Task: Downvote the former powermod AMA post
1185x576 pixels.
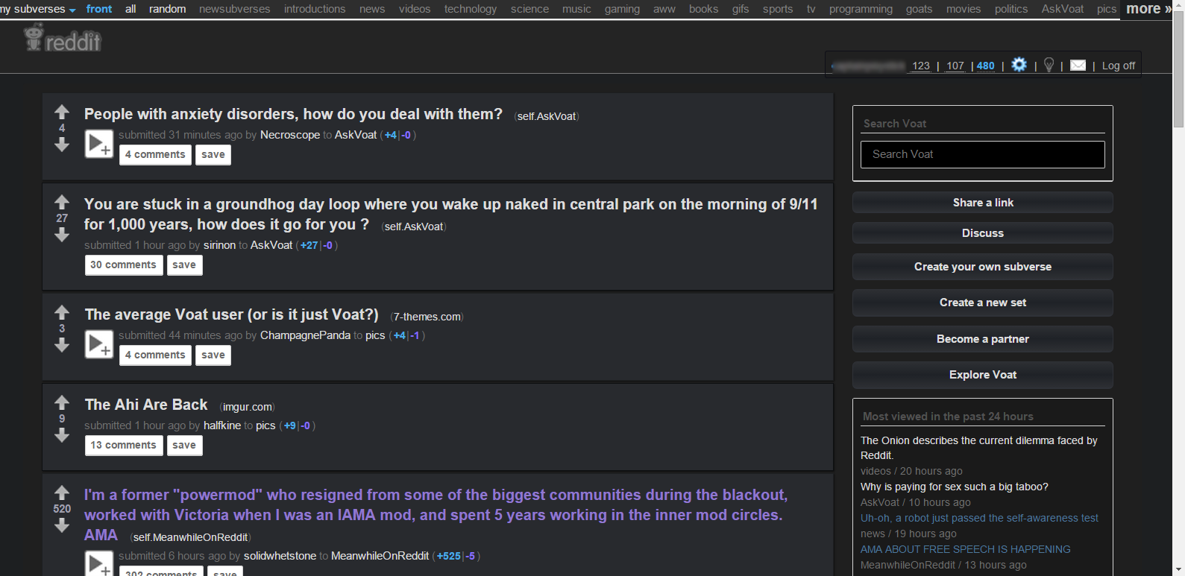Action: click(x=62, y=525)
